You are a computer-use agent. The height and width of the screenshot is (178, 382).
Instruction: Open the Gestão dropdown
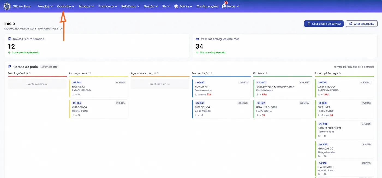[x=151, y=6]
